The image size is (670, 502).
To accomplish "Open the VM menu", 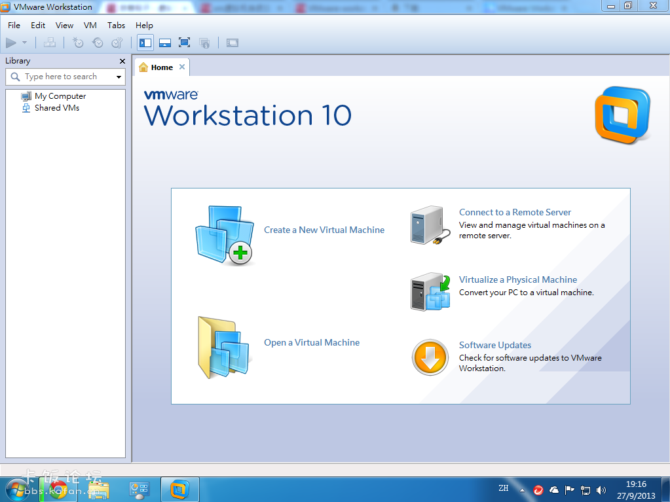I will tap(90, 26).
